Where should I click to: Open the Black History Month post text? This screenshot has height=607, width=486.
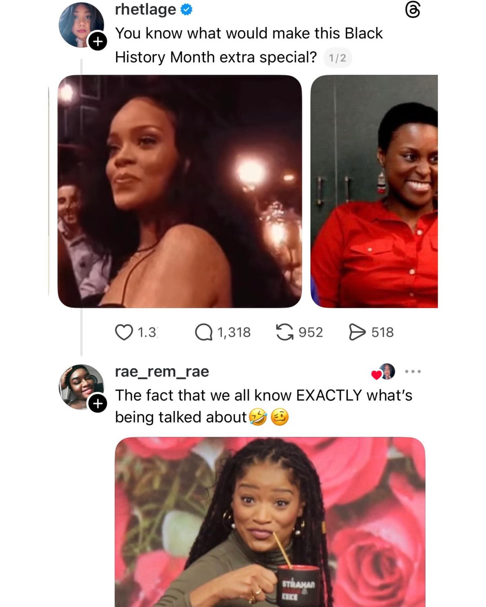[x=249, y=45]
